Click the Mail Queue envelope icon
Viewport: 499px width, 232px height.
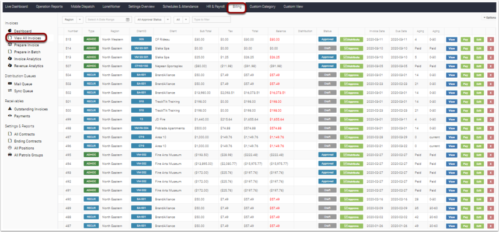(9, 84)
